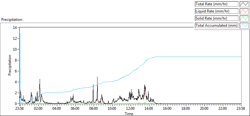The height and width of the screenshot is (116, 250).
Task: Click the 12:00 time axis label
Action: 130,109
